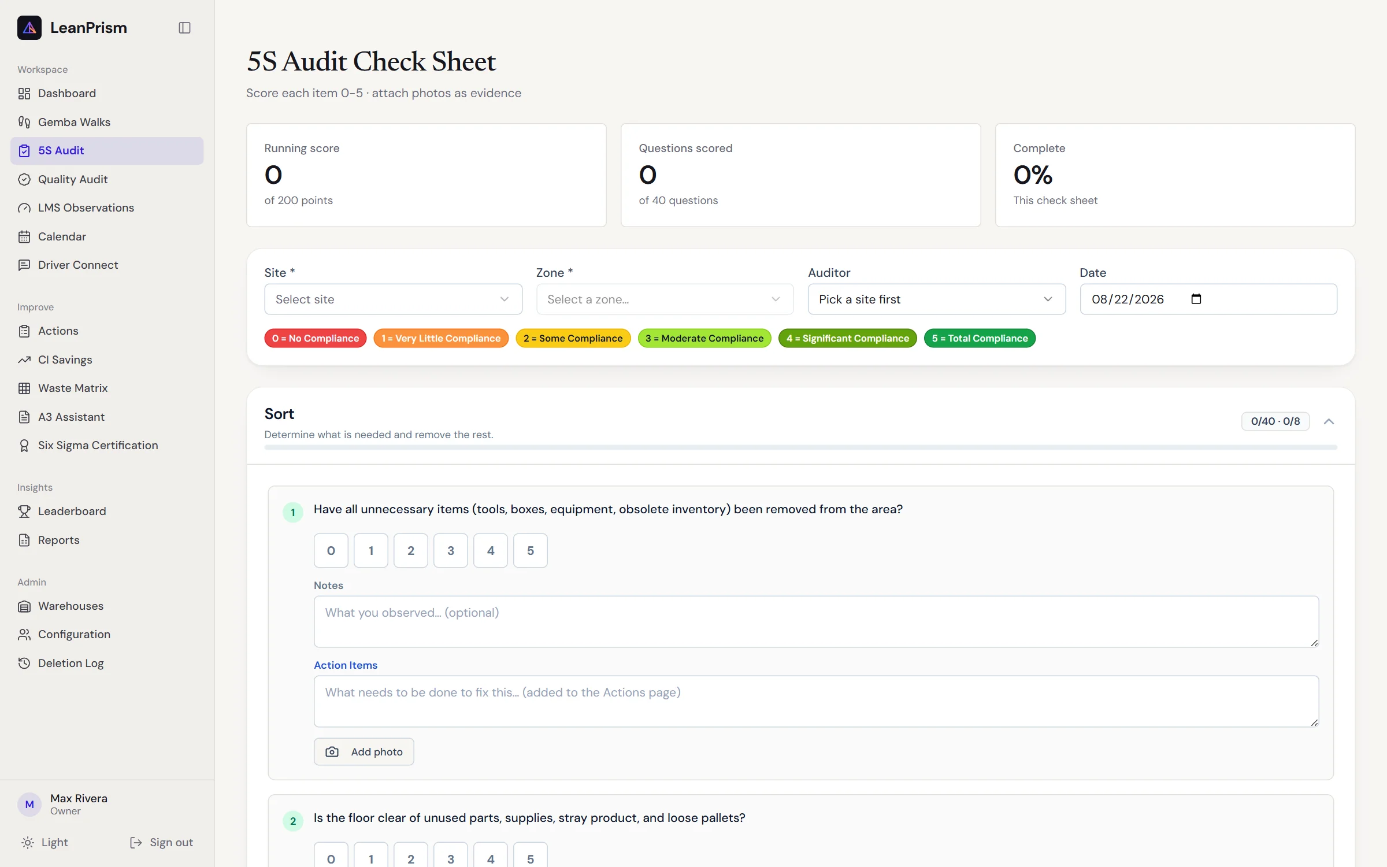Open 5S Audit in sidebar
The height and width of the screenshot is (867, 1387).
coord(107,151)
